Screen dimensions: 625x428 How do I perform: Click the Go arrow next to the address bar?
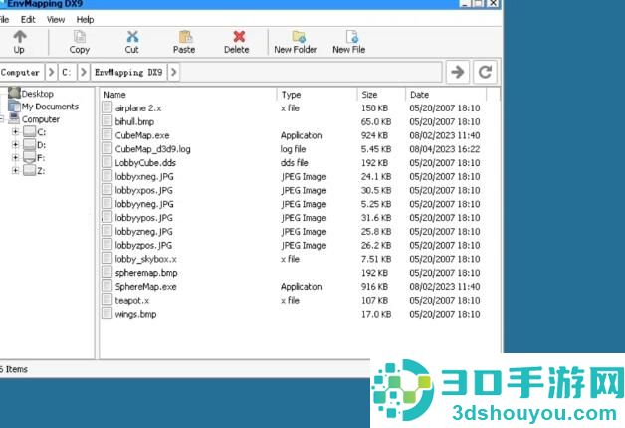(457, 72)
